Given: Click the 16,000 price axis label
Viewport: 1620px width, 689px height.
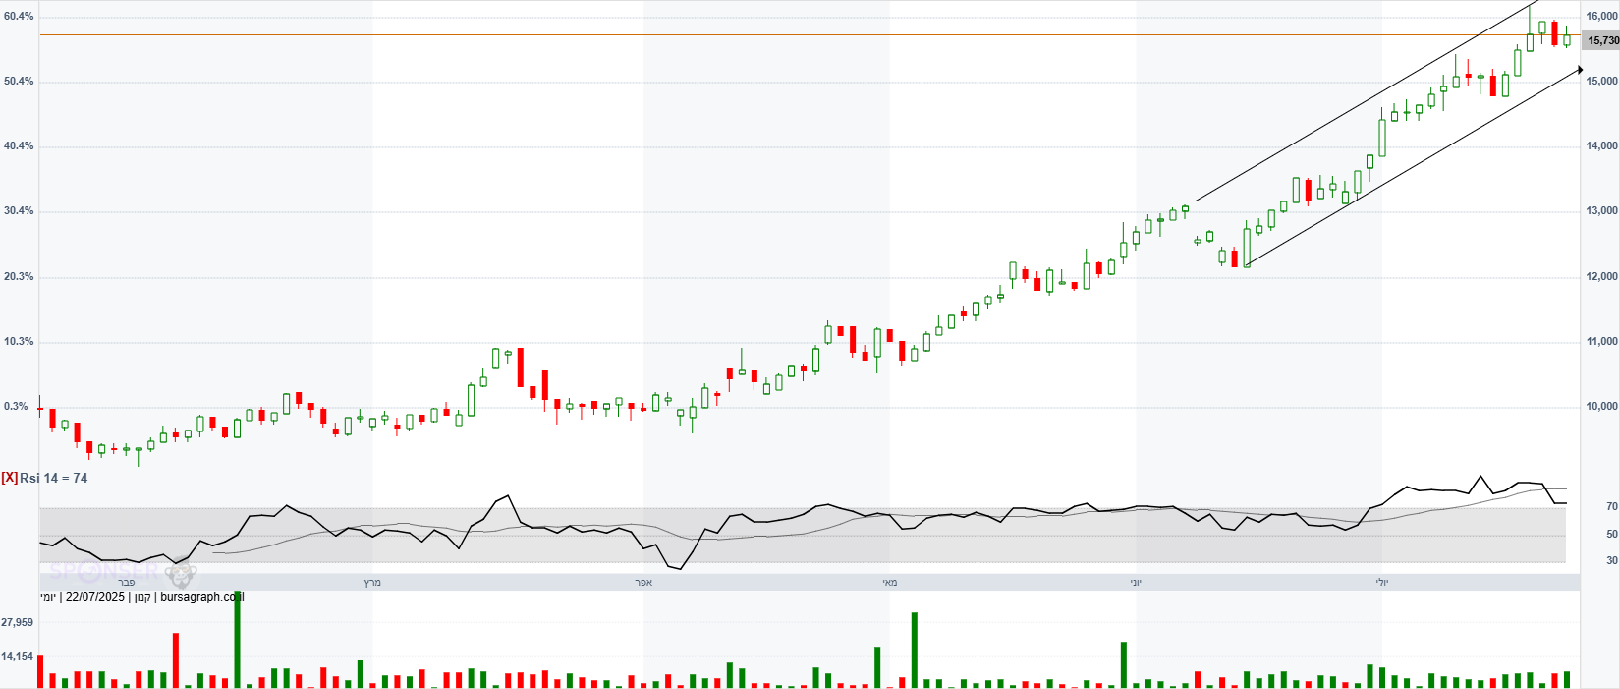Looking at the screenshot, I should coord(1601,16).
